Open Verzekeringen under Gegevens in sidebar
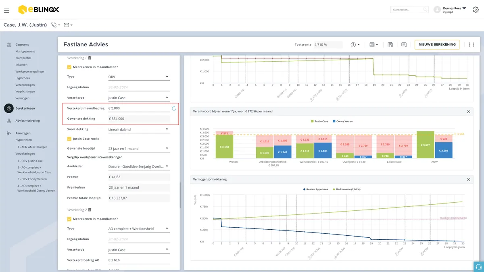This screenshot has width=484, height=272. 25,85
